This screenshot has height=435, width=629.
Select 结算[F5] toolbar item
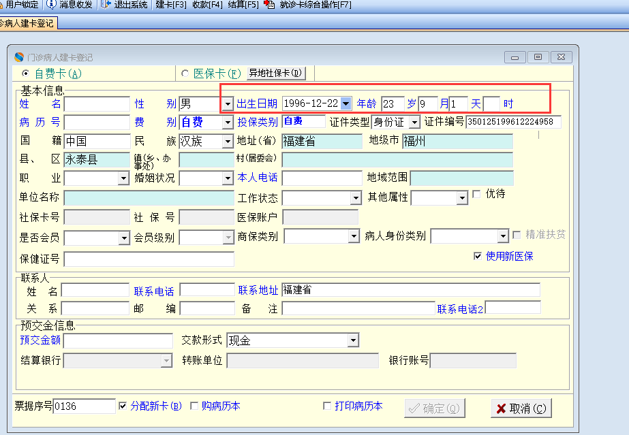243,5
